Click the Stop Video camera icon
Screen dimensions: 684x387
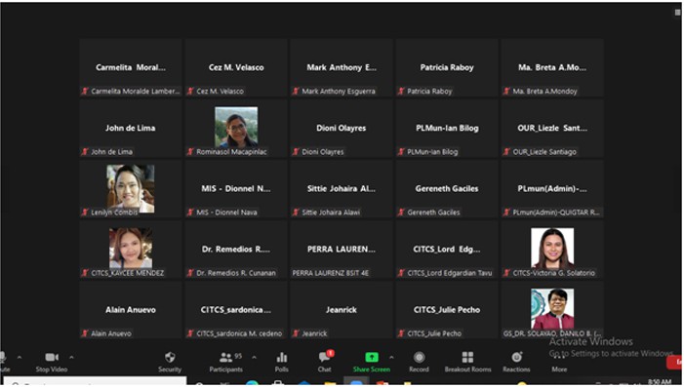click(52, 358)
